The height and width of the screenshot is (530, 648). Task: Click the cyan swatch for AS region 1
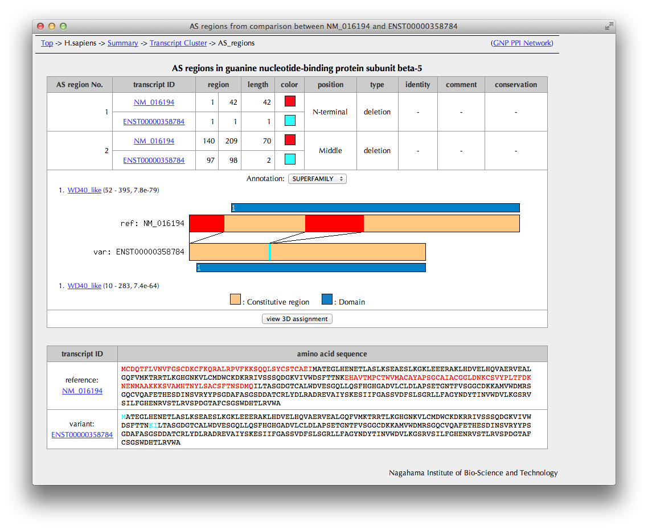[x=290, y=121]
